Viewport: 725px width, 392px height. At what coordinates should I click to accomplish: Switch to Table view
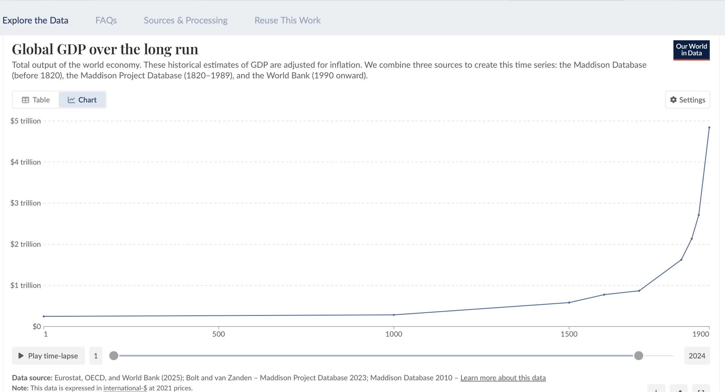click(x=36, y=100)
